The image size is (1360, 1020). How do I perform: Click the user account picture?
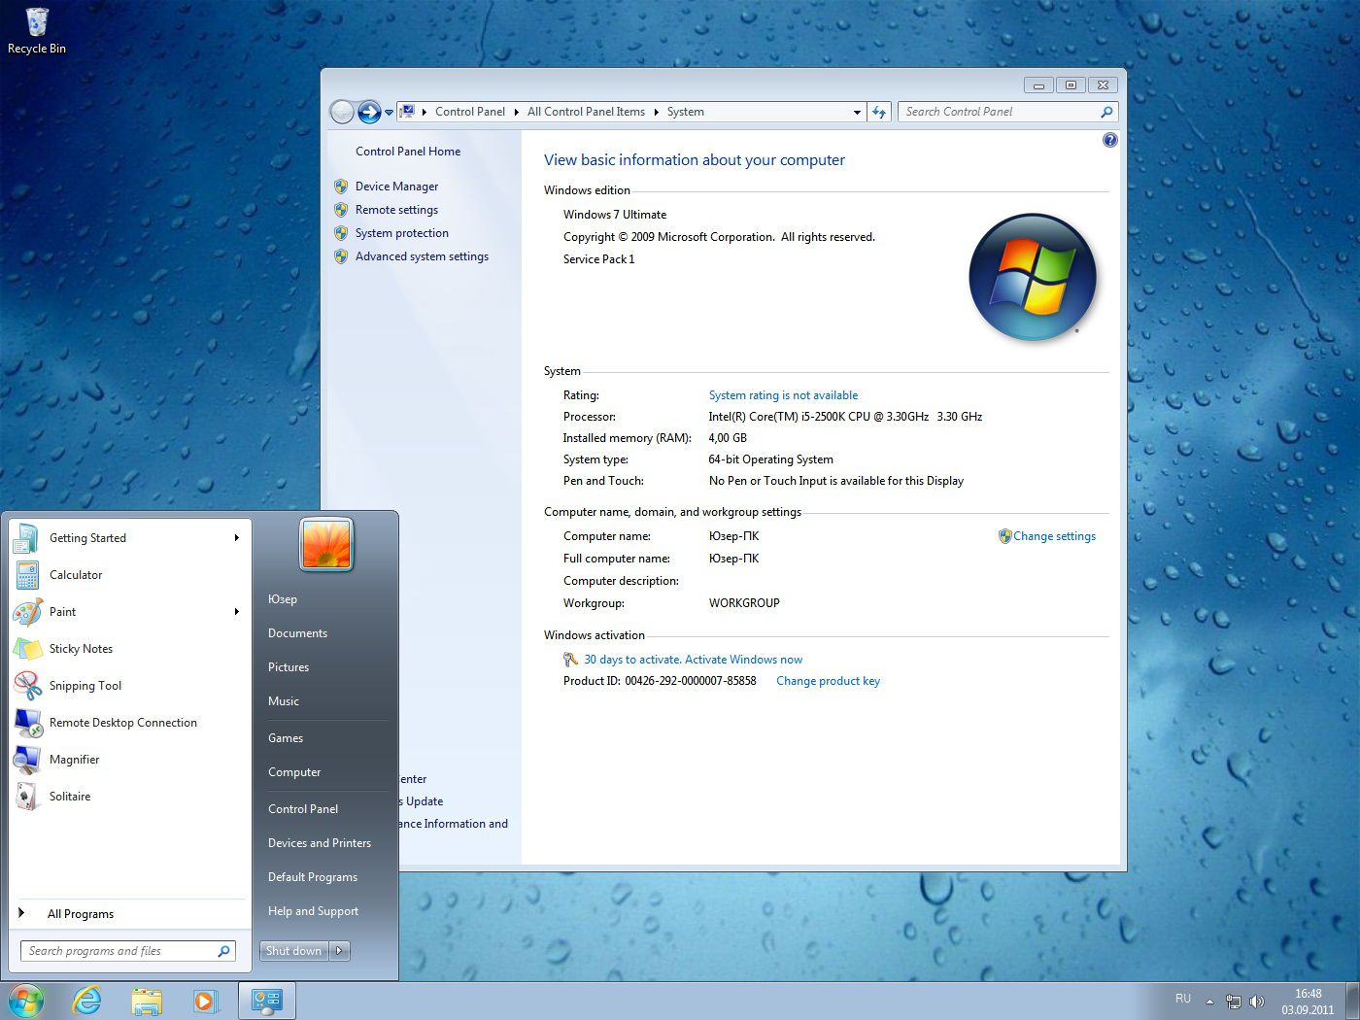click(326, 544)
